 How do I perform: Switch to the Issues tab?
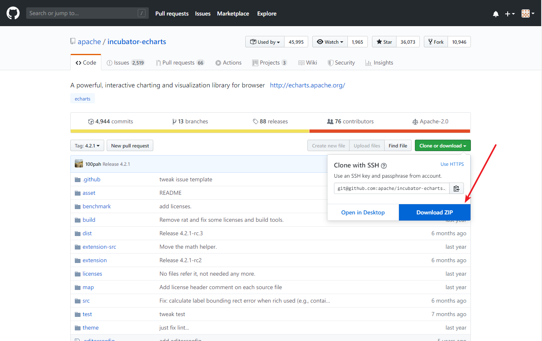(x=125, y=62)
